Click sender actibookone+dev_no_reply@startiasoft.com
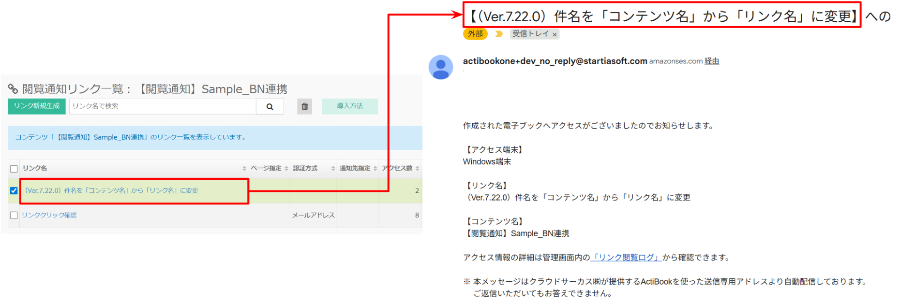This screenshot has width=900, height=302. coord(555,61)
